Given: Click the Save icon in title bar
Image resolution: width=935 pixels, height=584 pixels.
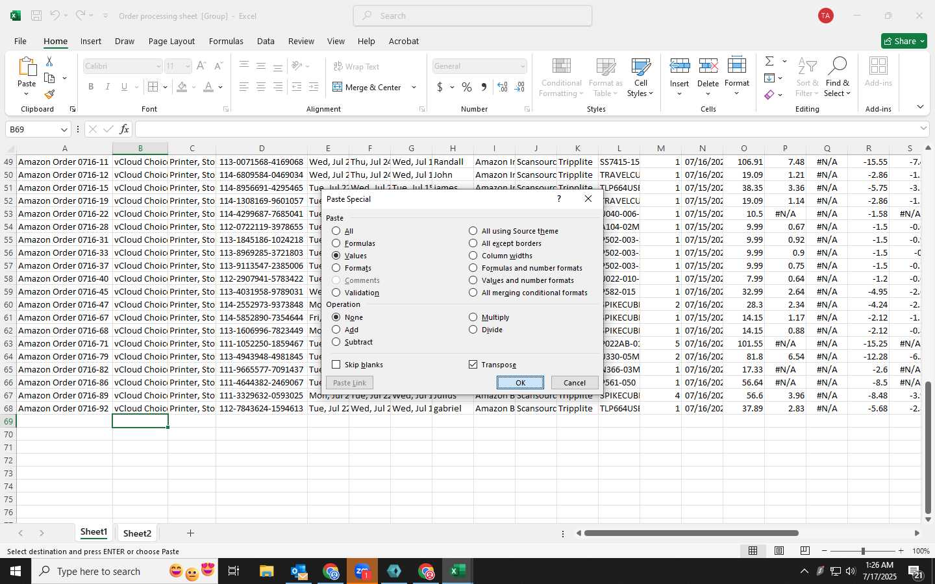Looking at the screenshot, I should 36,16.
